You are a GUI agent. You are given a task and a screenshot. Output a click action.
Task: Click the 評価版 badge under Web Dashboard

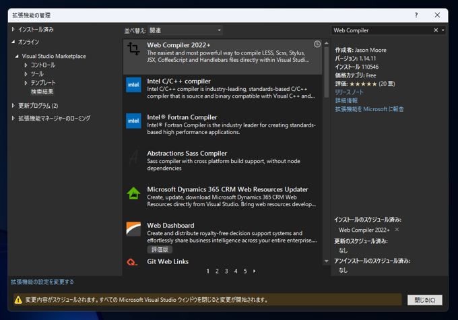(160, 249)
